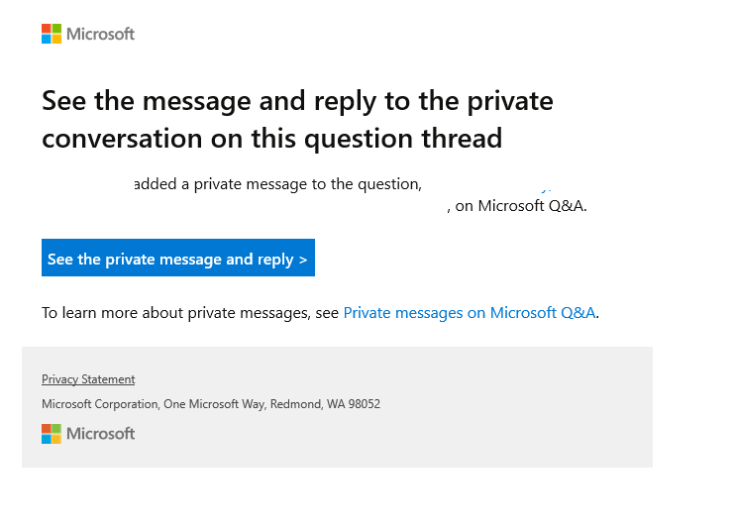
Task: Open the partially hidden blue question title link
Action: pos(543,185)
